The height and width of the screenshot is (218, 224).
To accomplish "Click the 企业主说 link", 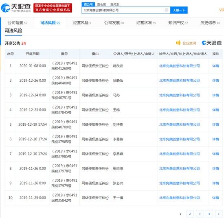I will 189,43.
